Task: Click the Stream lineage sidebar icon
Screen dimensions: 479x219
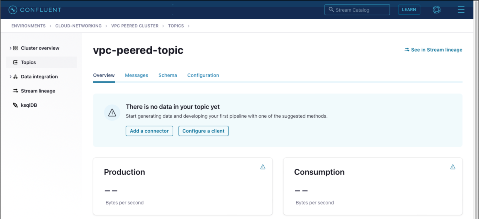Action: [x=15, y=91]
